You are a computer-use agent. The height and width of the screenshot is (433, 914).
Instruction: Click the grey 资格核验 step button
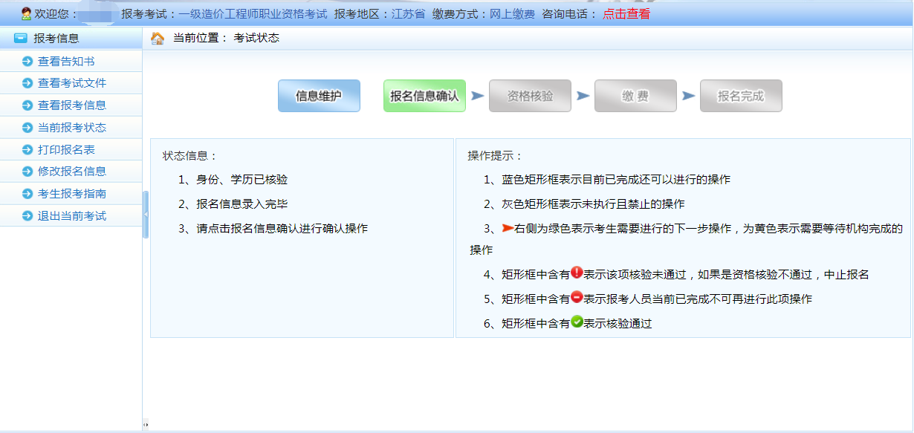tap(530, 96)
